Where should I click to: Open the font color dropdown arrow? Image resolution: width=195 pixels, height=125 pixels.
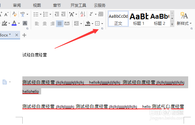[19, 24]
